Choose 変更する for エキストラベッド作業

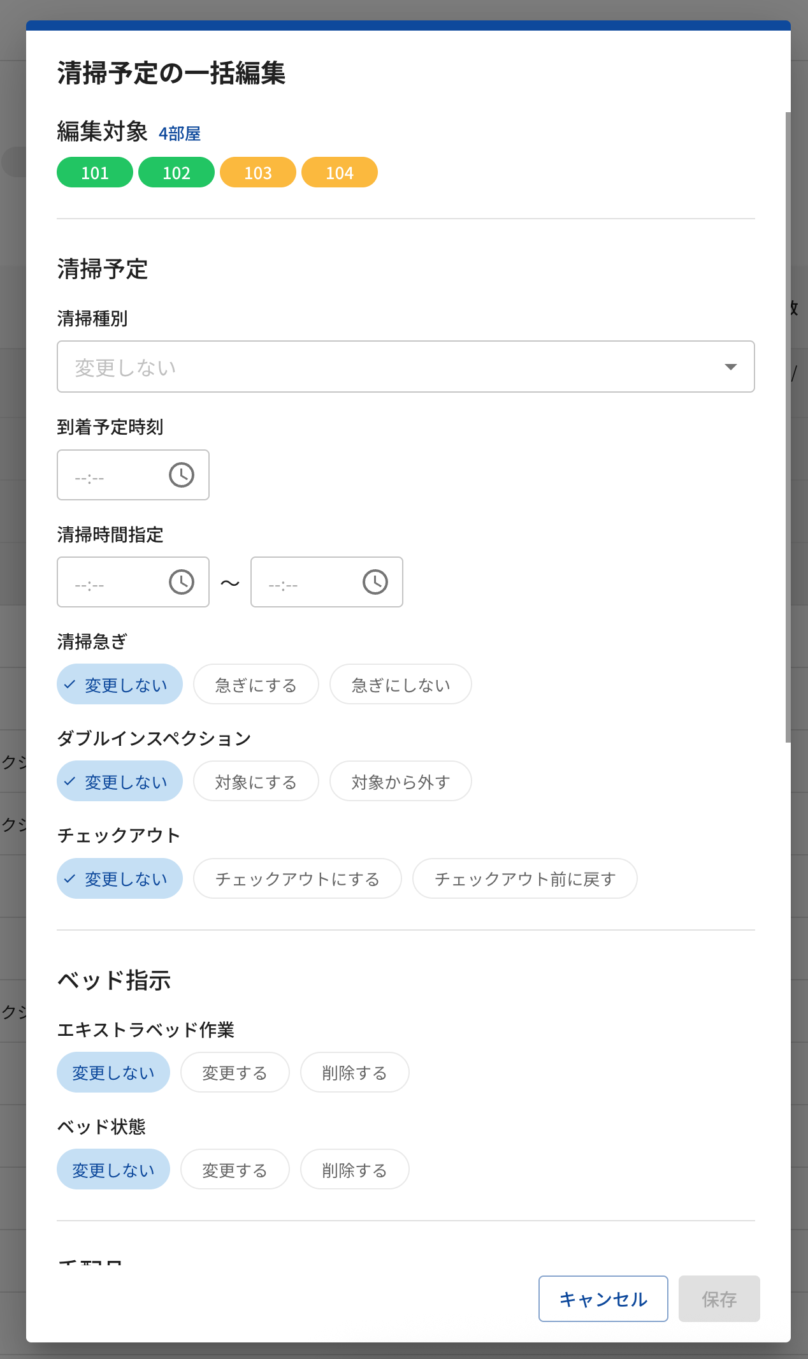coord(234,1072)
